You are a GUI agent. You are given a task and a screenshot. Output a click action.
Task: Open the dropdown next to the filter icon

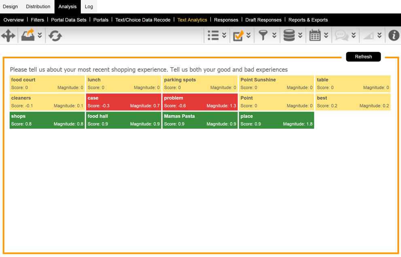[x=274, y=35]
